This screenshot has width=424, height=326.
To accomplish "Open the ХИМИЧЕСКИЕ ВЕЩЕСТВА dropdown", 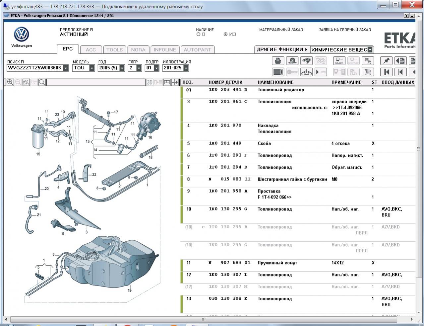I will point(370,50).
